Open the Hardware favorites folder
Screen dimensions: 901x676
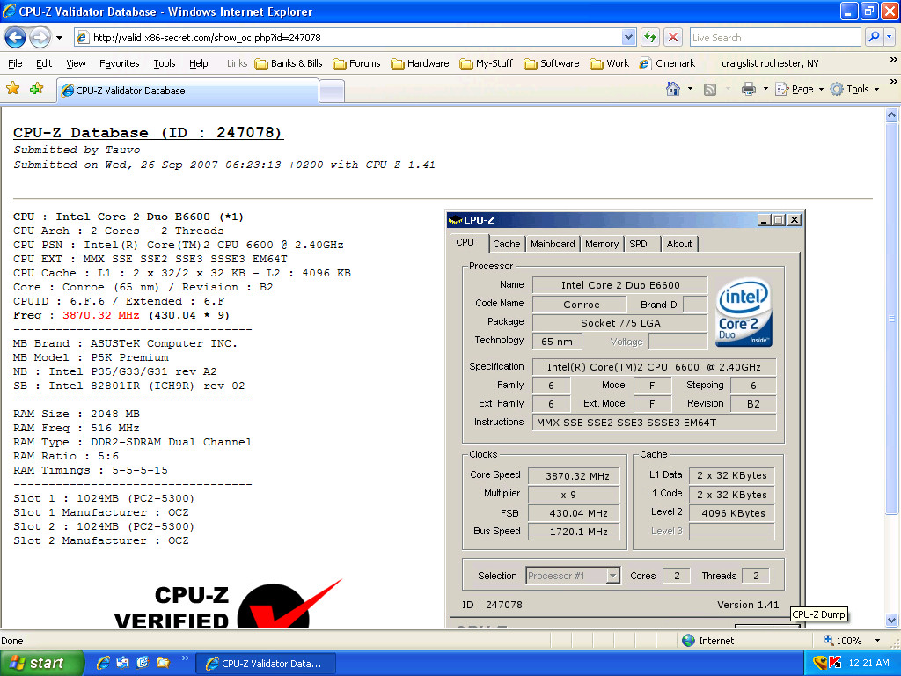420,63
